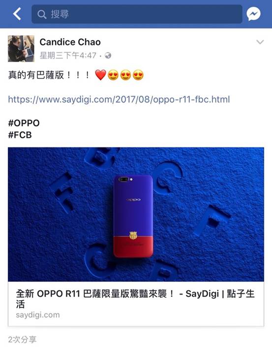
Task: Tap the magnifying glass search icon
Action: coord(42,14)
